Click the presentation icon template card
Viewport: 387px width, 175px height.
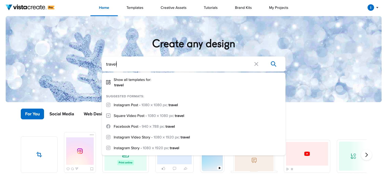pos(254,160)
